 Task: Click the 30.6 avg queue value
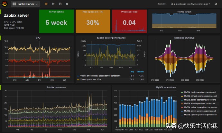click(132, 79)
